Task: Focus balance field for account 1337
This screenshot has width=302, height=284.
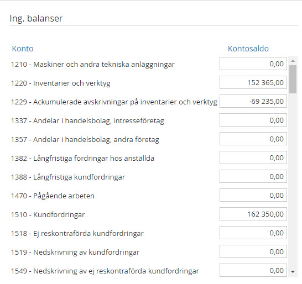Action: tap(253, 120)
